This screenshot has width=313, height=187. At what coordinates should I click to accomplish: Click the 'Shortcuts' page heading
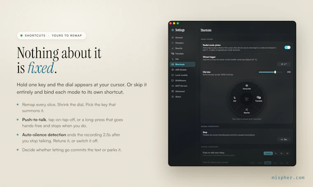(x=206, y=30)
